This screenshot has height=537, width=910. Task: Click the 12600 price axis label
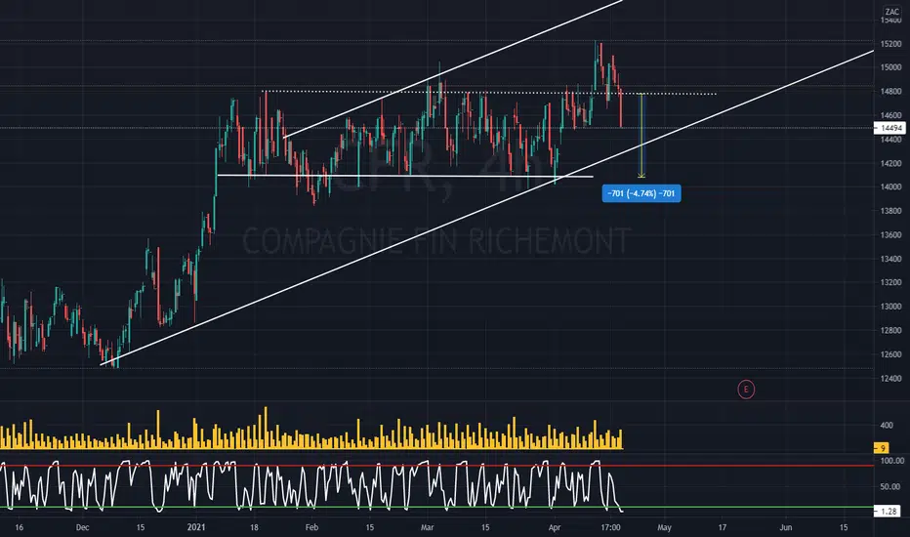(890, 354)
